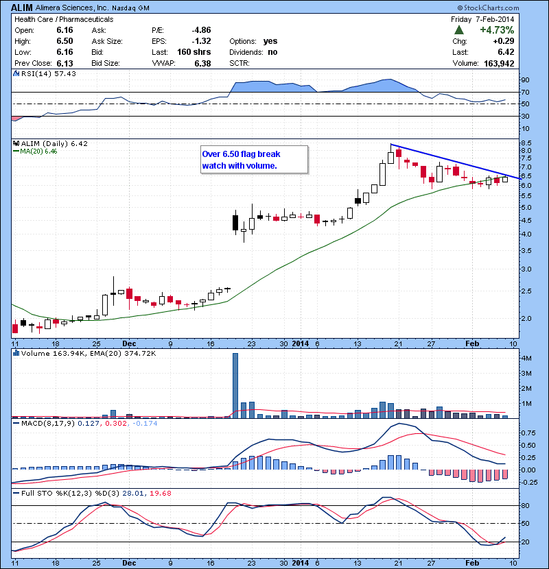
Task: Click the volume axis 1M label
Action: click(x=526, y=404)
